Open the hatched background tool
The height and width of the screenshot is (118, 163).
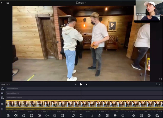pyautogui.click(x=55, y=116)
